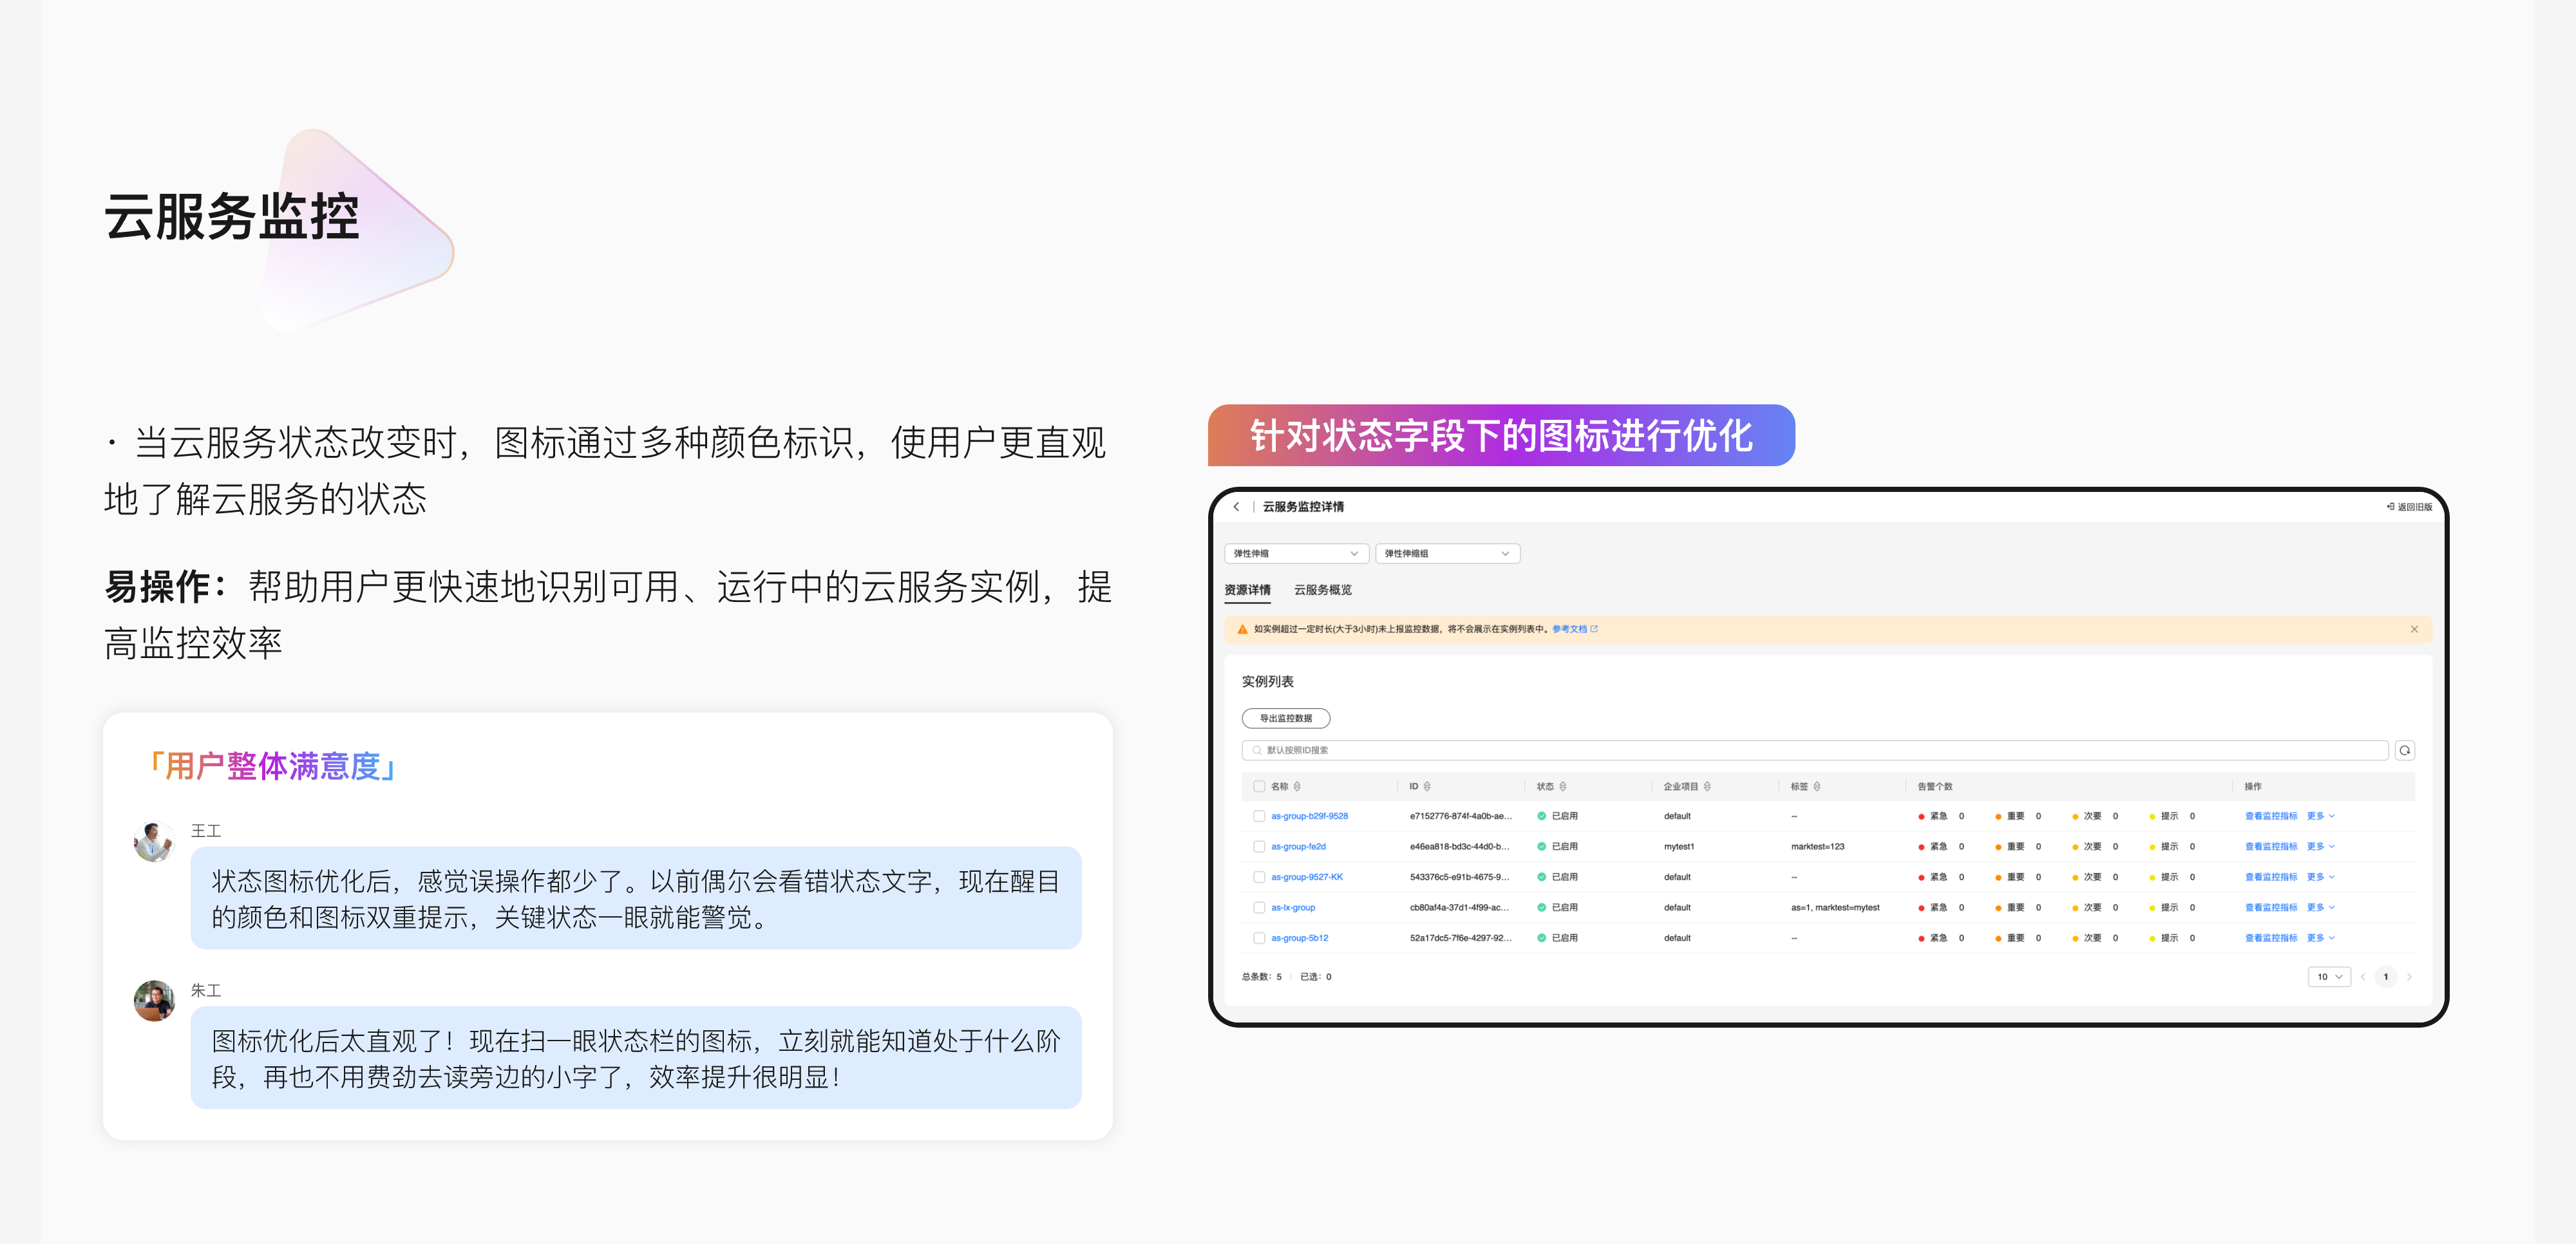Viewport: 2576px width, 1244px height.
Task: Check the box for as-group-b29f-9528
Action: point(1258,816)
